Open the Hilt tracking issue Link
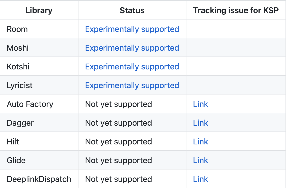Screen dimensions: 286x189 click(x=200, y=142)
